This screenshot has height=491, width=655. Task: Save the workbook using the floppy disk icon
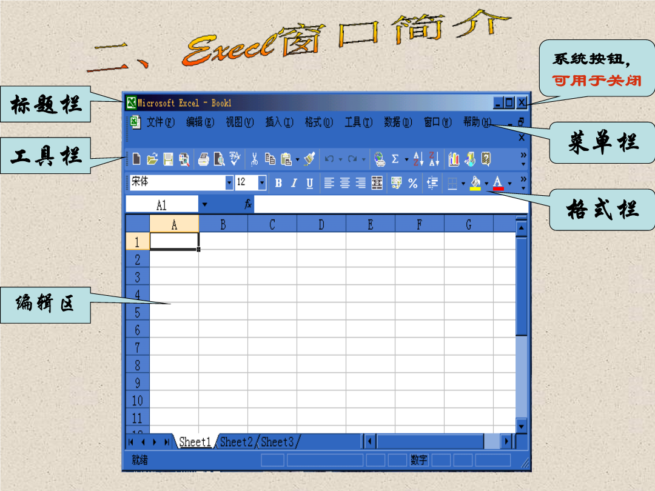point(168,159)
